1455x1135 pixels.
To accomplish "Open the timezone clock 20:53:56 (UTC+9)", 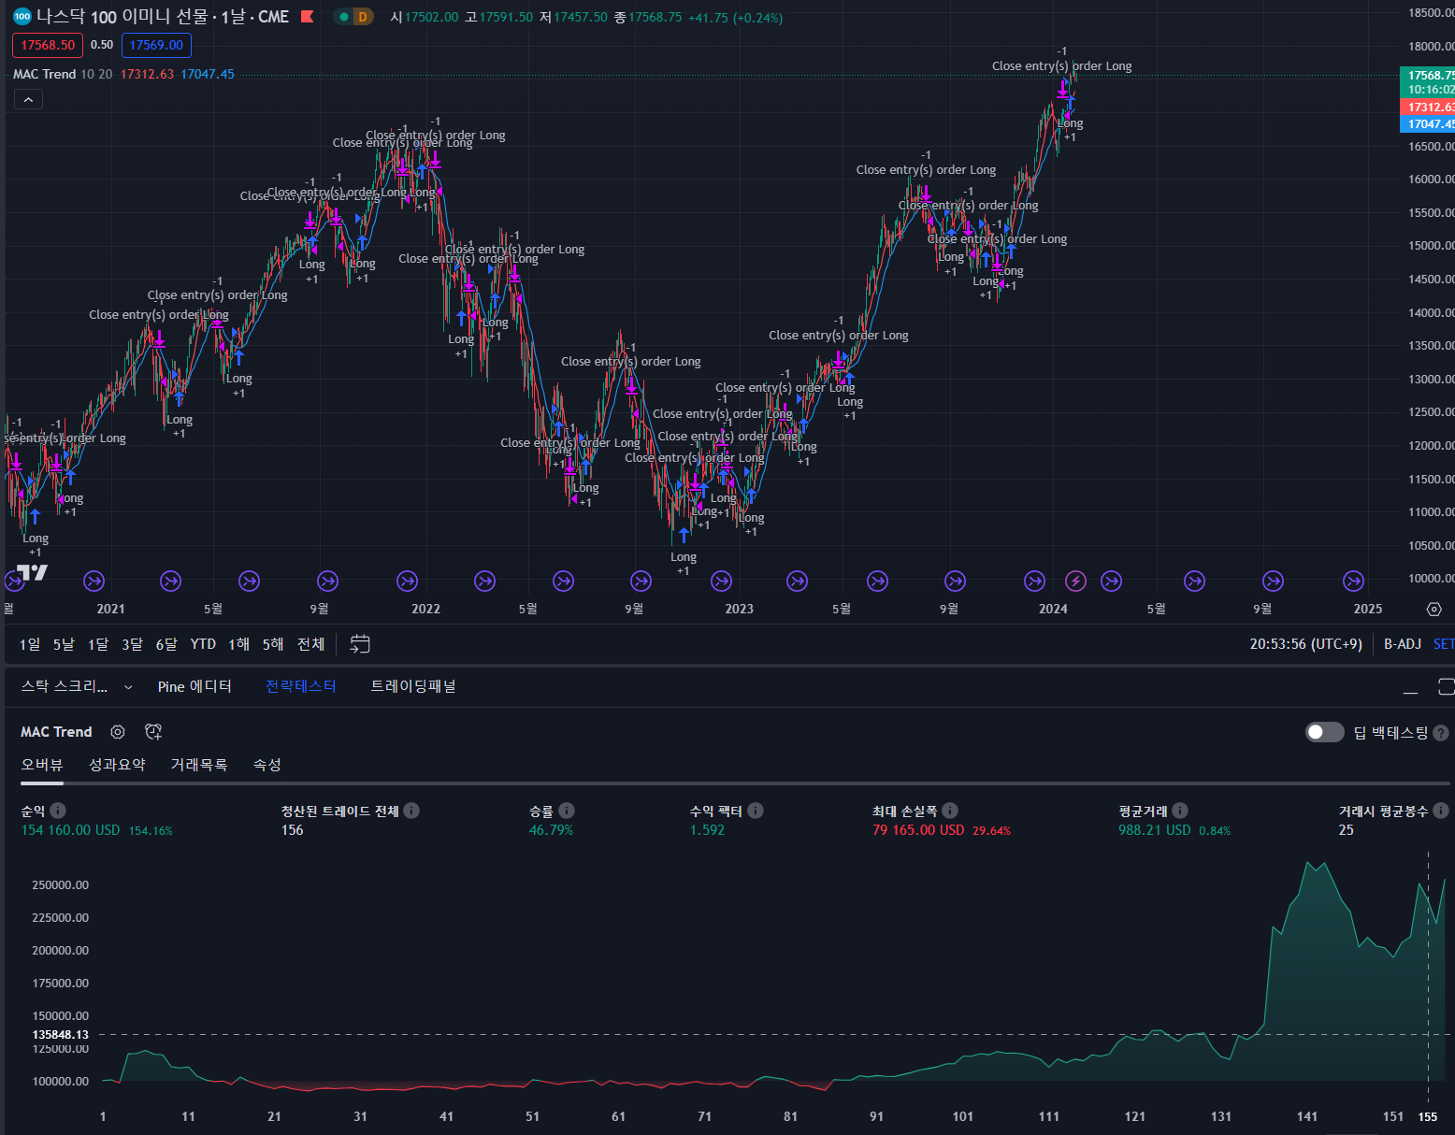I will [1305, 644].
